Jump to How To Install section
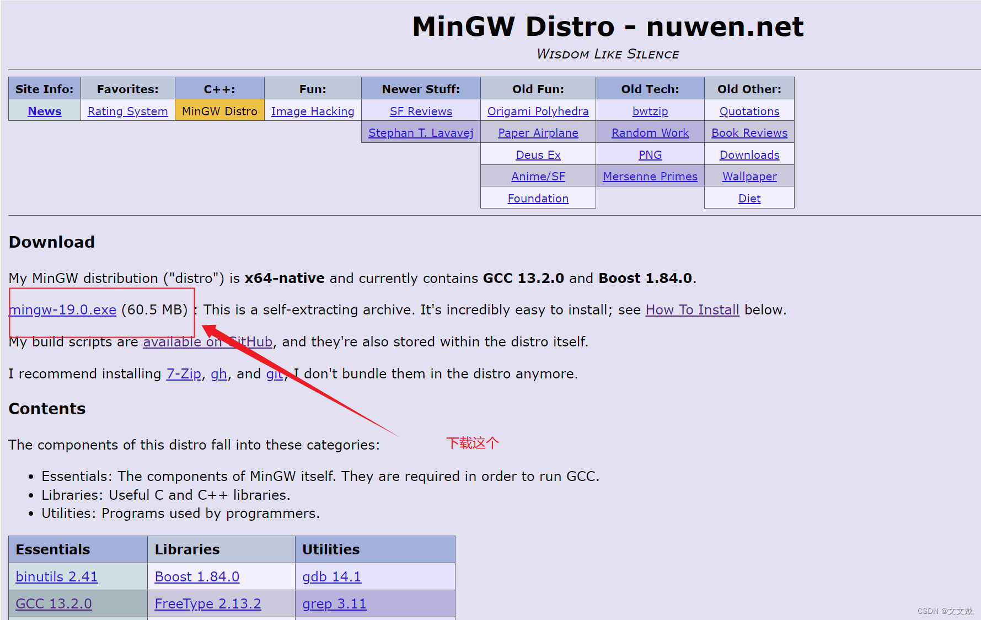 (x=692, y=309)
